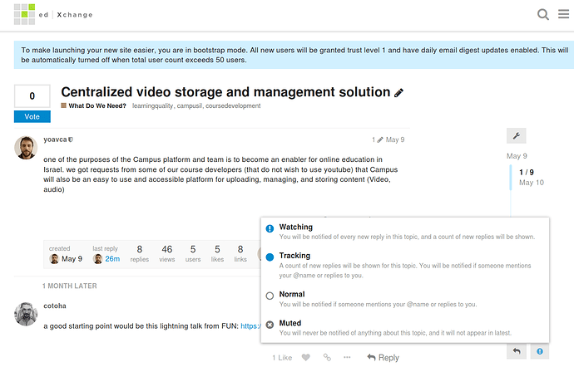Show more actions with ellipsis button

pos(348,358)
